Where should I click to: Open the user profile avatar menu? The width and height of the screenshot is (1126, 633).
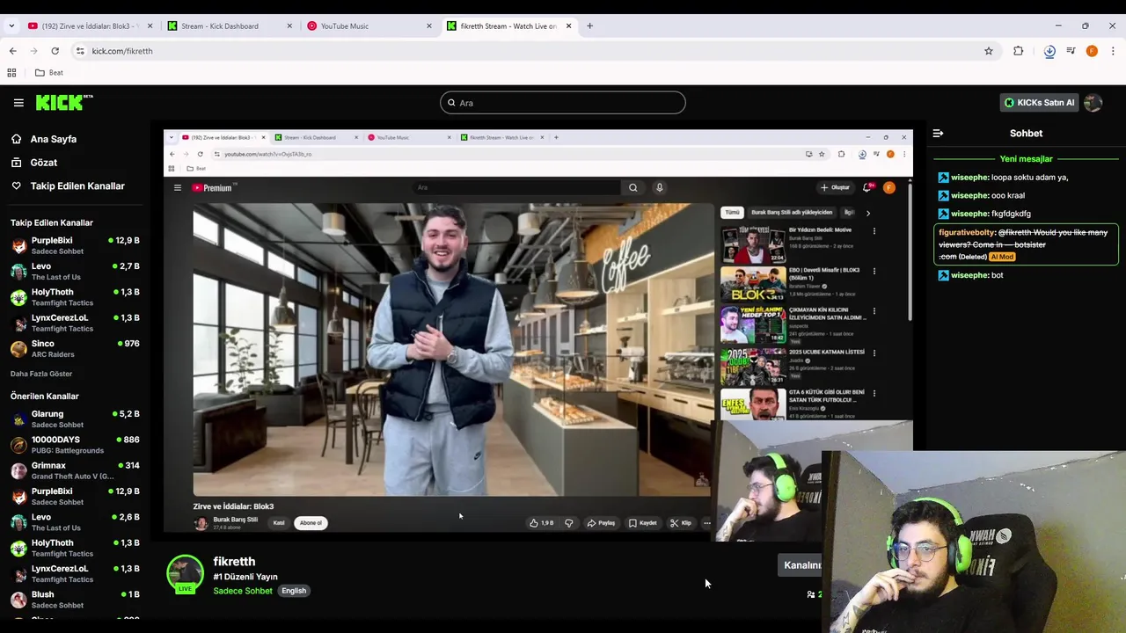pos(1093,103)
